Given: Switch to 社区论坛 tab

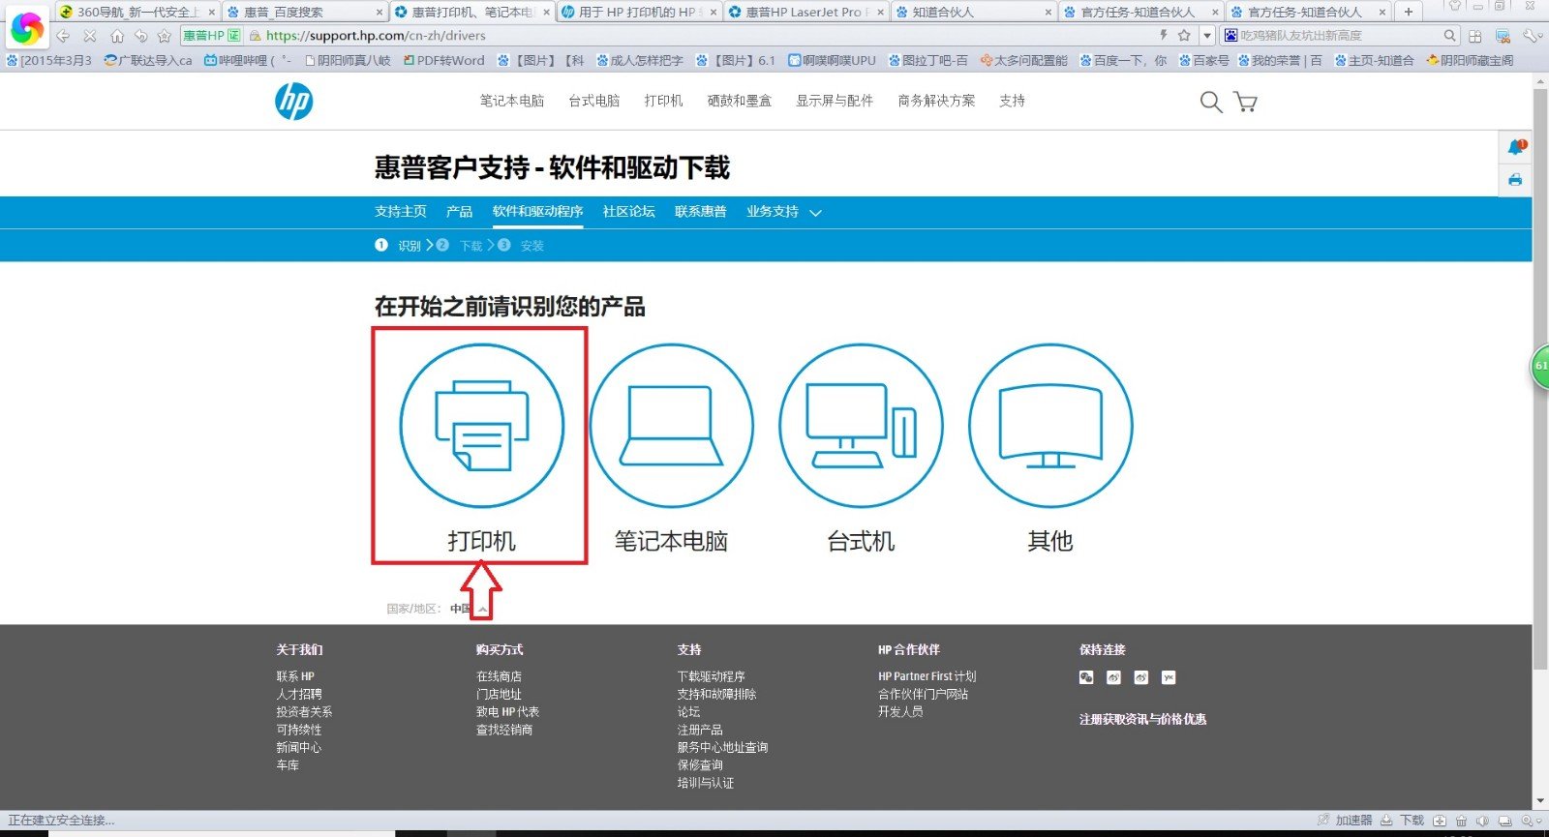Looking at the screenshot, I should [x=628, y=212].
